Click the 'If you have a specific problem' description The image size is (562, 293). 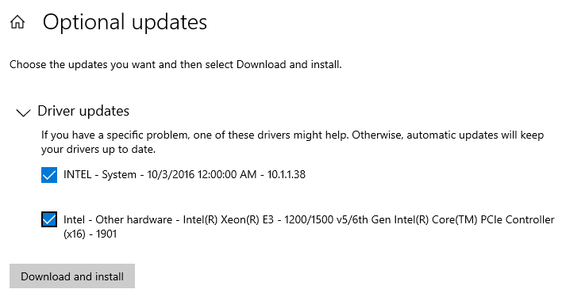point(292,142)
